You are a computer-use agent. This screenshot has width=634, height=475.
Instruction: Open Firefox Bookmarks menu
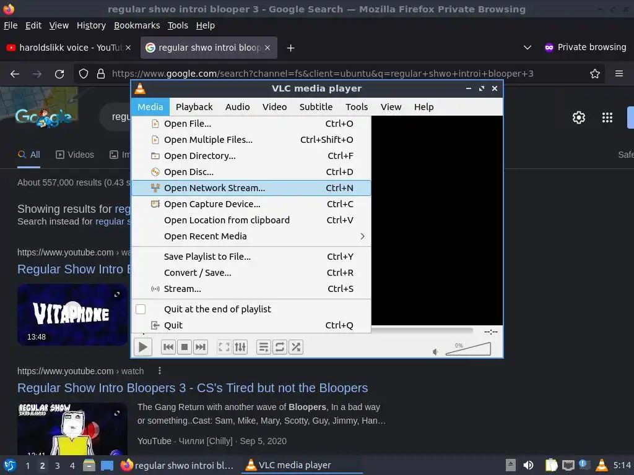pos(137,25)
